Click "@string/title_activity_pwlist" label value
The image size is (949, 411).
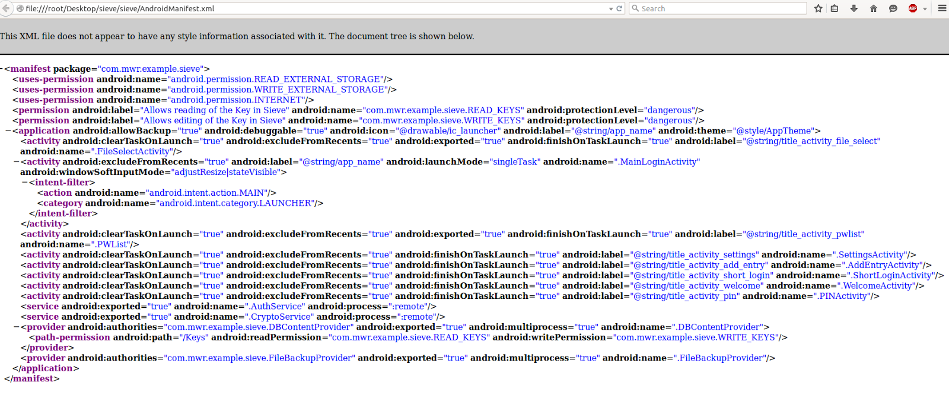[x=804, y=234]
